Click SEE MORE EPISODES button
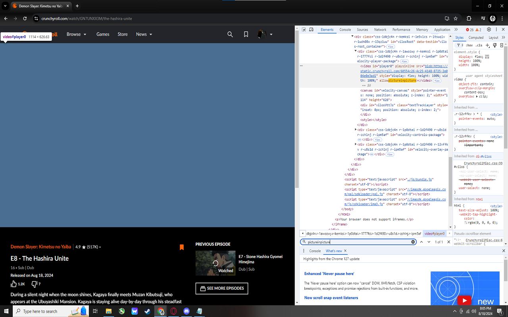This screenshot has height=317, width=508. coord(222,288)
